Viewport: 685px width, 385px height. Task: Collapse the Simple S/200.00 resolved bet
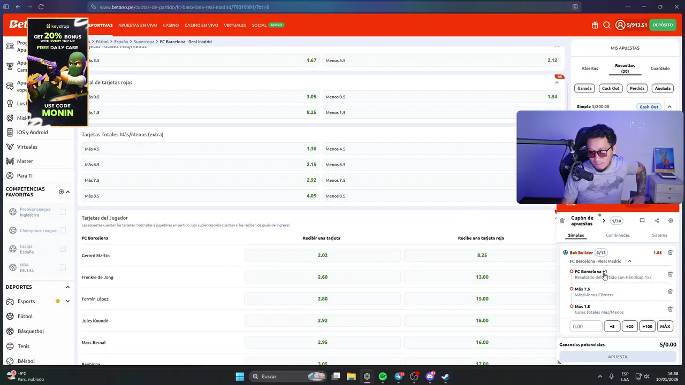coord(669,106)
